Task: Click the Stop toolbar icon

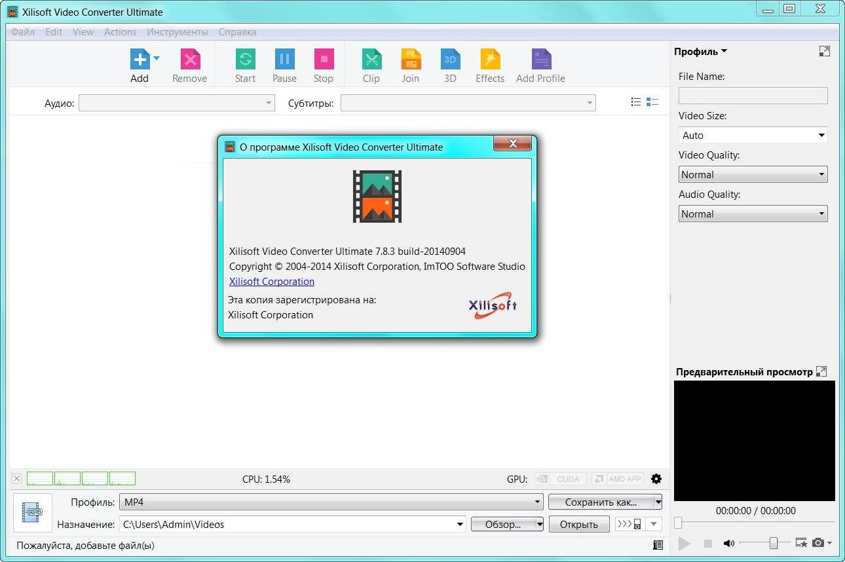Action: 324,60
